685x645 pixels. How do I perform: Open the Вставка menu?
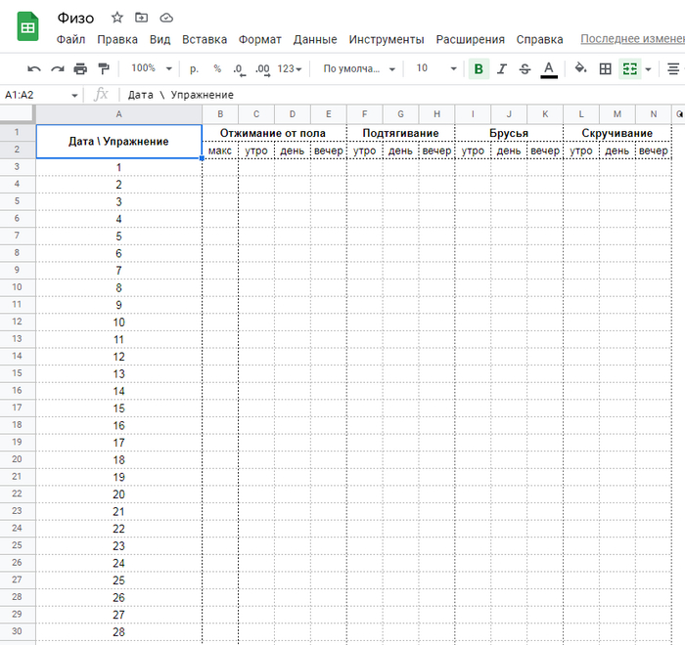(x=205, y=39)
